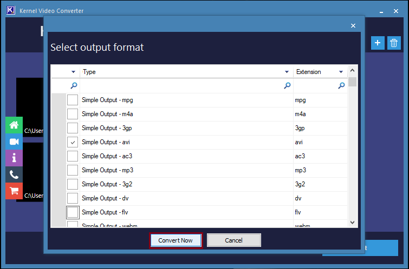Click the search icon in the Type filter
This screenshot has height=269, width=409.
click(287, 85)
